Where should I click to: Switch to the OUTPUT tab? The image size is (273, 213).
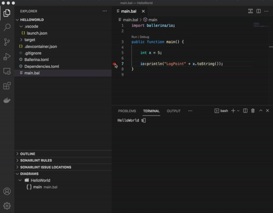click(x=173, y=111)
